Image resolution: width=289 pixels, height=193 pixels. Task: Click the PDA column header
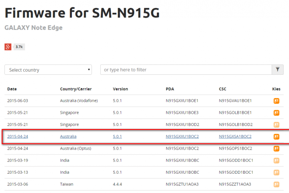[170, 89]
